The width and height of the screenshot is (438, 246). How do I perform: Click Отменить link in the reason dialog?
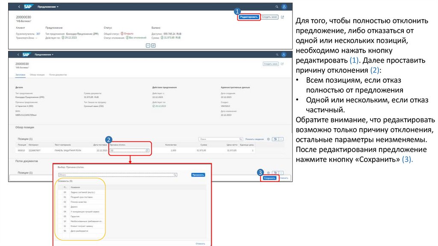pyautogui.click(x=200, y=244)
